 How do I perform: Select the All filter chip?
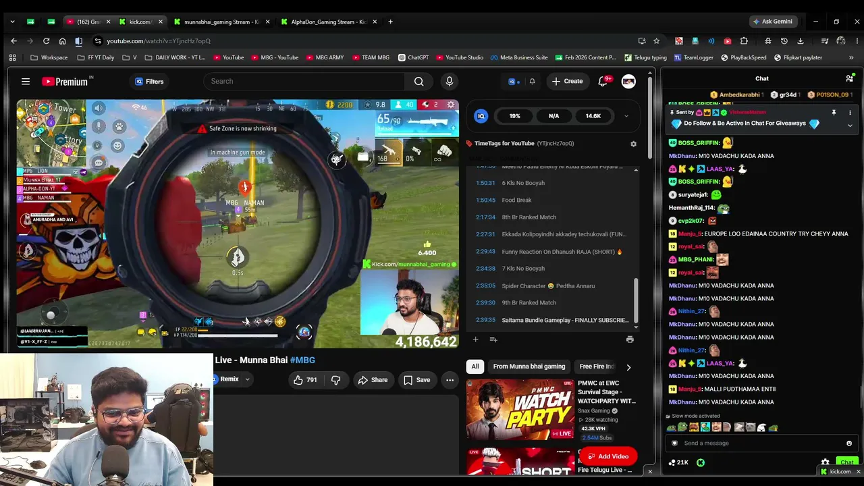tap(475, 367)
